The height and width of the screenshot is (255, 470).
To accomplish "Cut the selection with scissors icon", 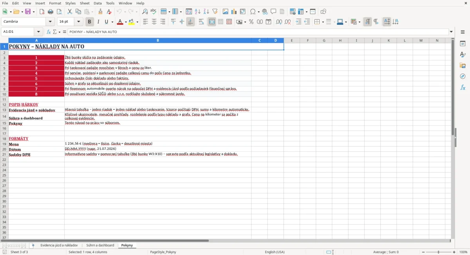I will click(x=70, y=12).
